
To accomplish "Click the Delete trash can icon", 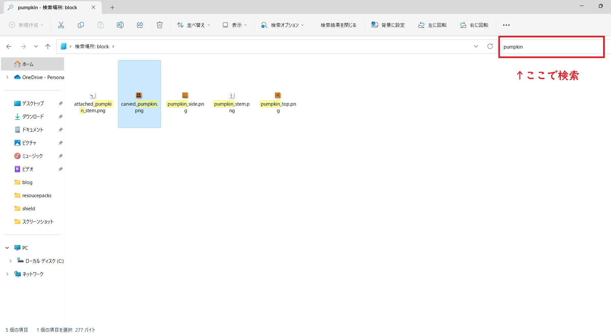I will pyautogui.click(x=160, y=25).
